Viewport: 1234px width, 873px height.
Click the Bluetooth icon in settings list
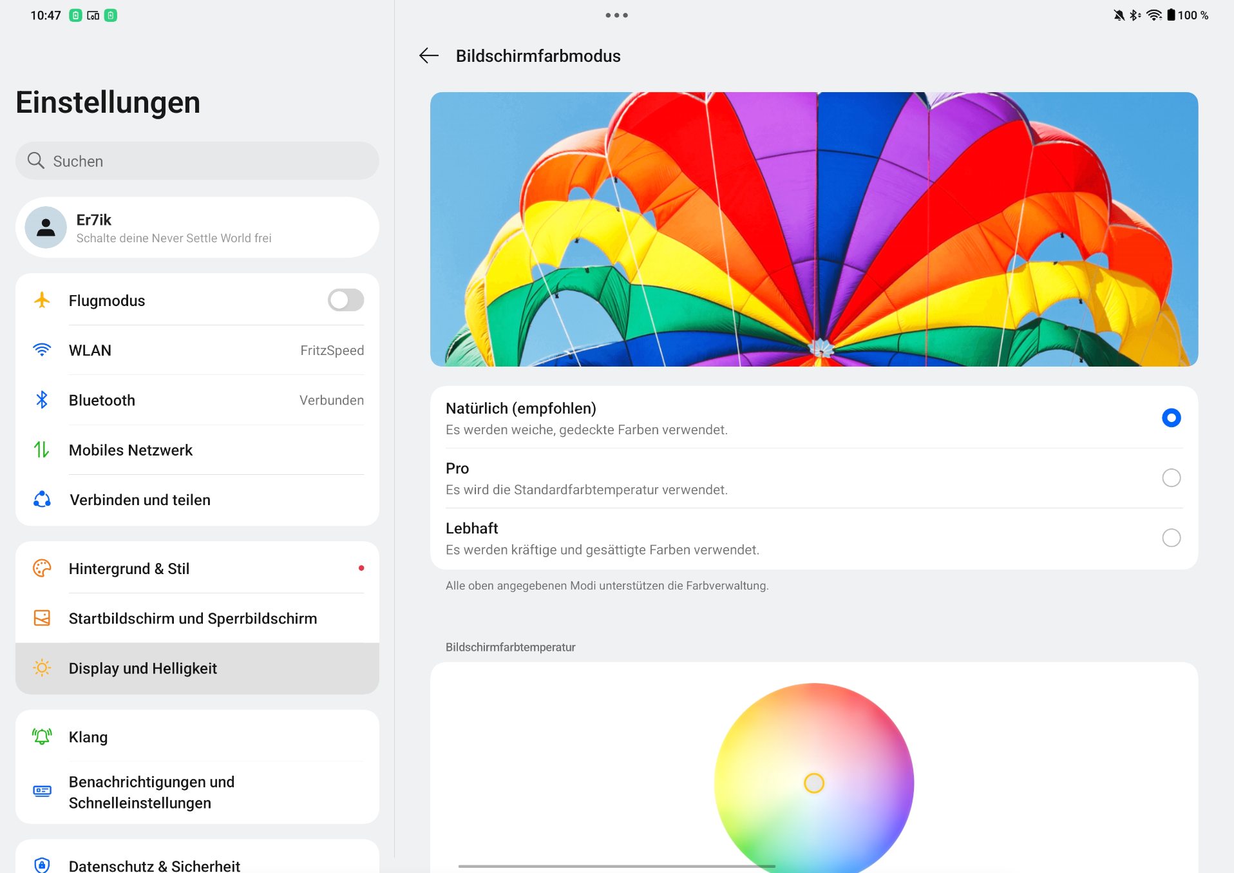tap(42, 400)
